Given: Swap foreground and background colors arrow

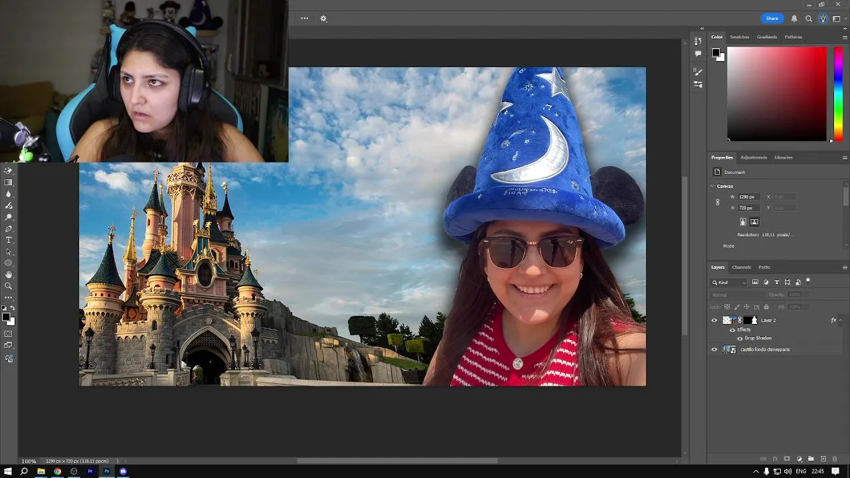Looking at the screenshot, I should click(x=12, y=308).
